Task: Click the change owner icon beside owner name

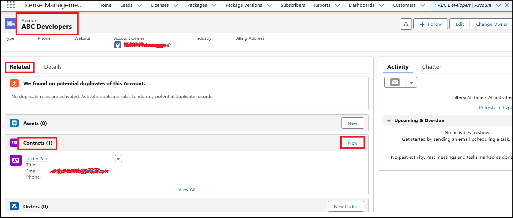Action: pos(169,45)
